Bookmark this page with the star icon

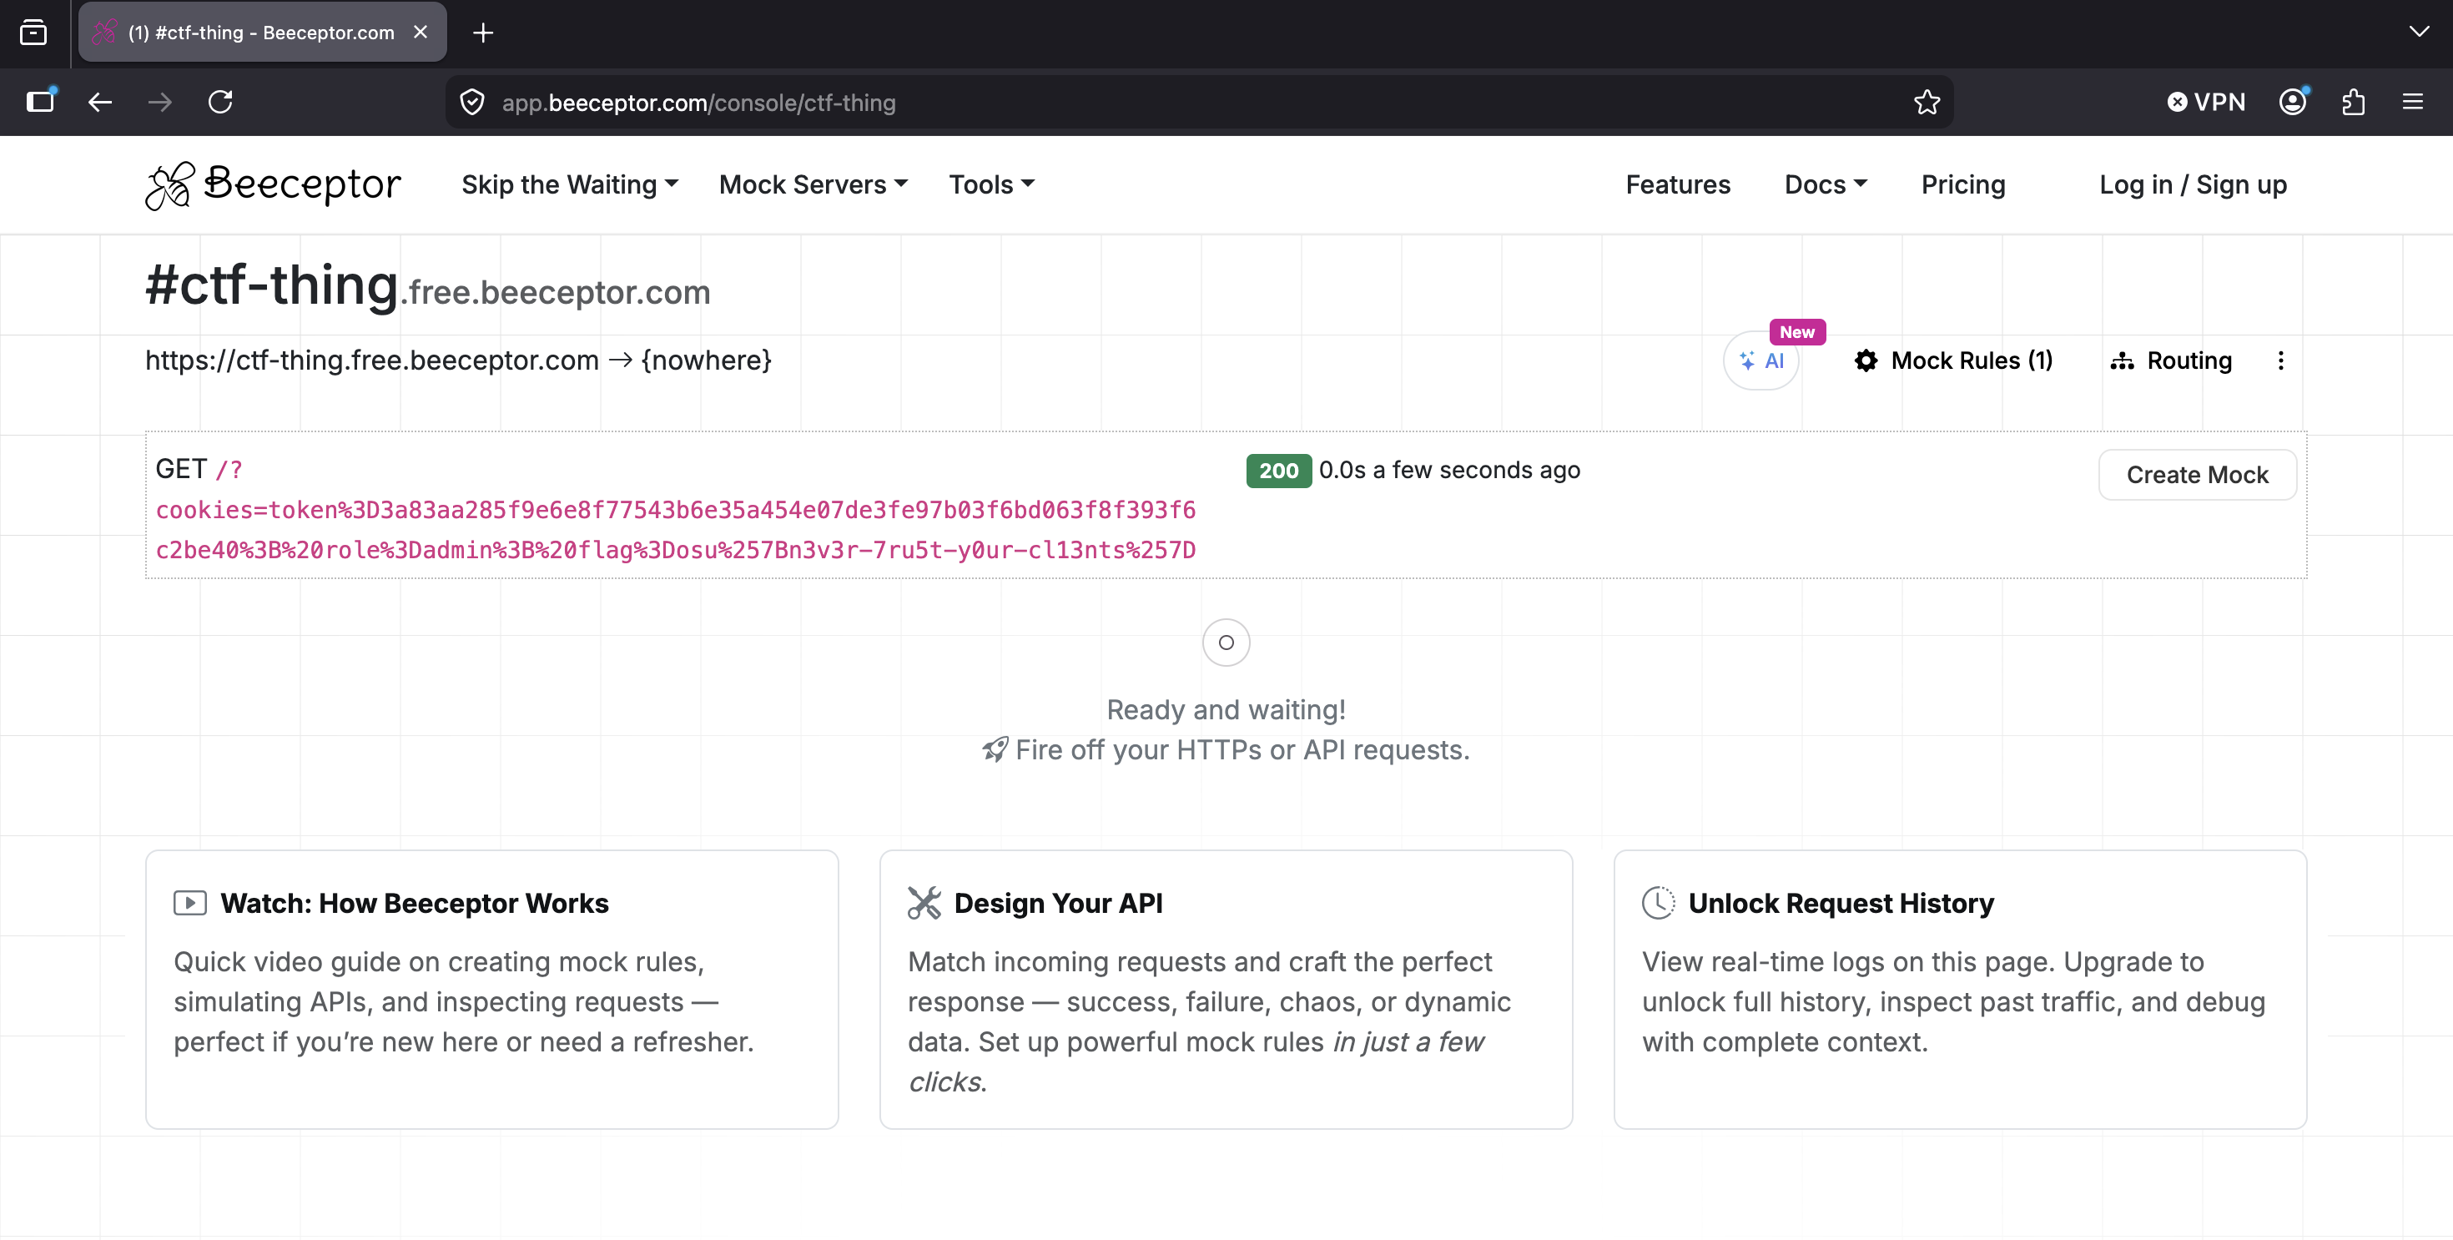1927,102
